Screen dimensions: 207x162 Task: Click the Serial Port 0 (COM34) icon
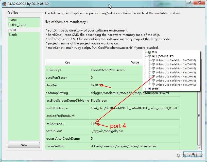coord(153,60)
